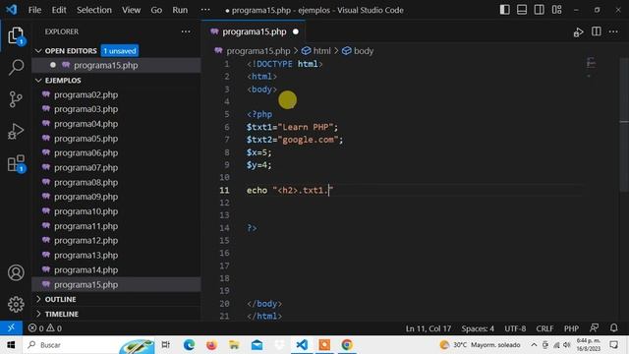Open the Run menu
The image size is (629, 354).
tap(180, 10)
